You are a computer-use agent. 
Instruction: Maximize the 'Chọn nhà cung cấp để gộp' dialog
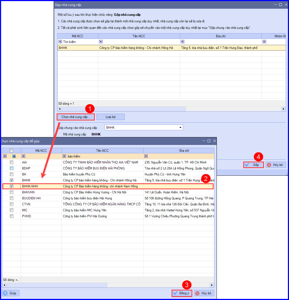tap(209, 141)
